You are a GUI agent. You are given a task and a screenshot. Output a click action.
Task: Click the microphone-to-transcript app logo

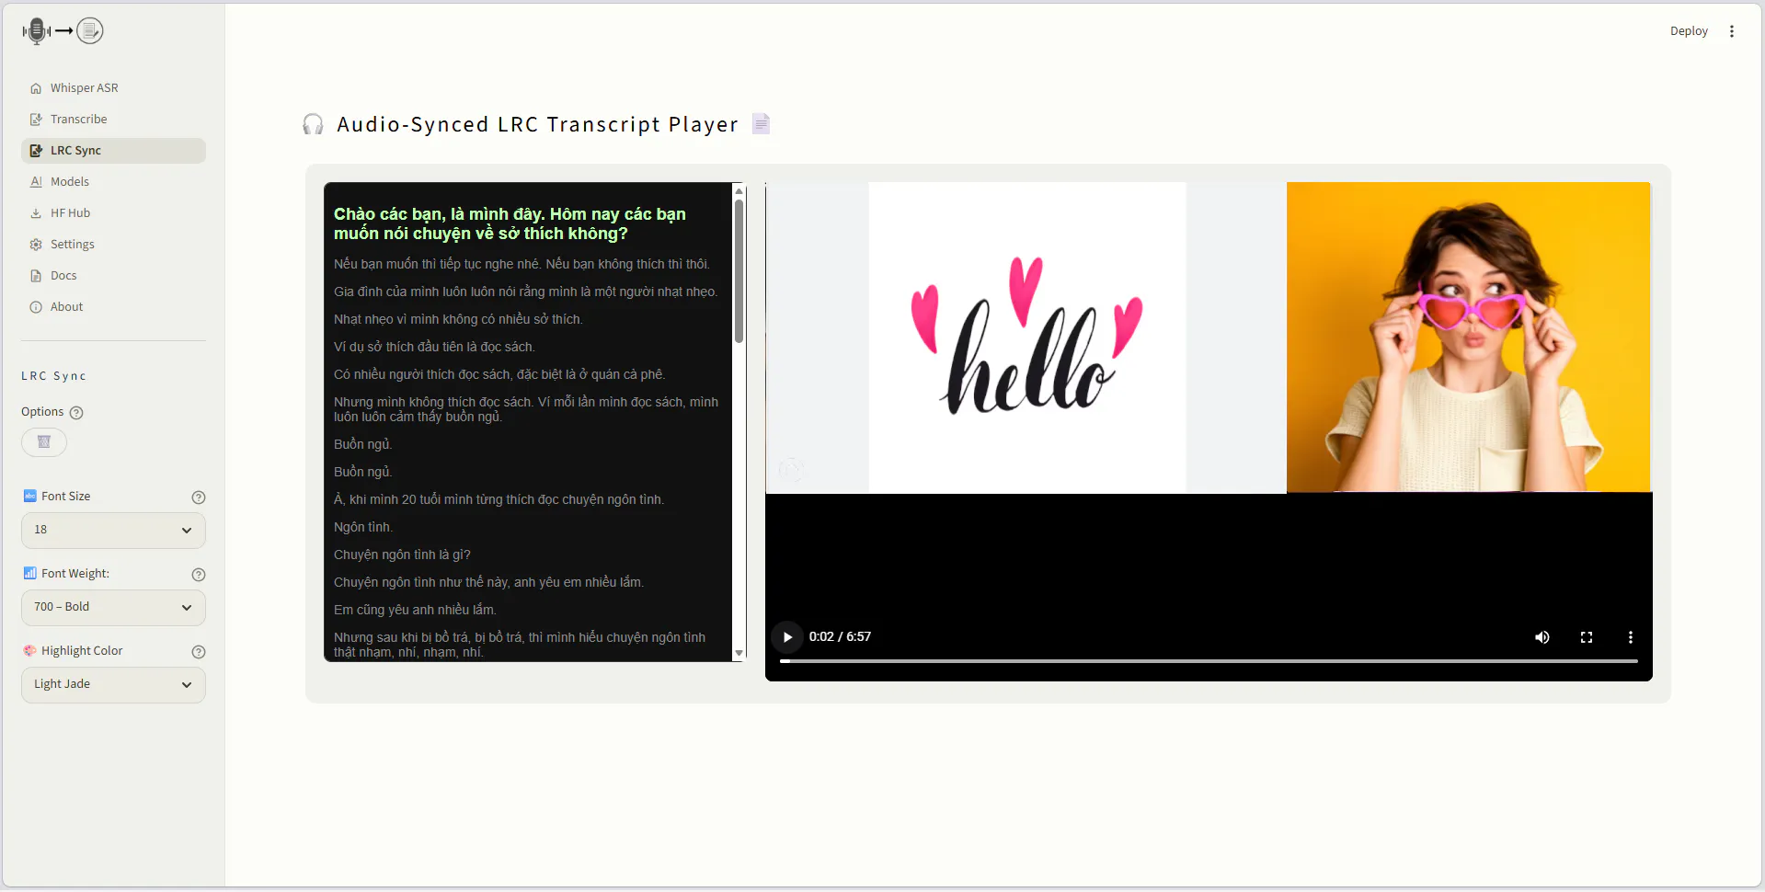pyautogui.click(x=63, y=31)
